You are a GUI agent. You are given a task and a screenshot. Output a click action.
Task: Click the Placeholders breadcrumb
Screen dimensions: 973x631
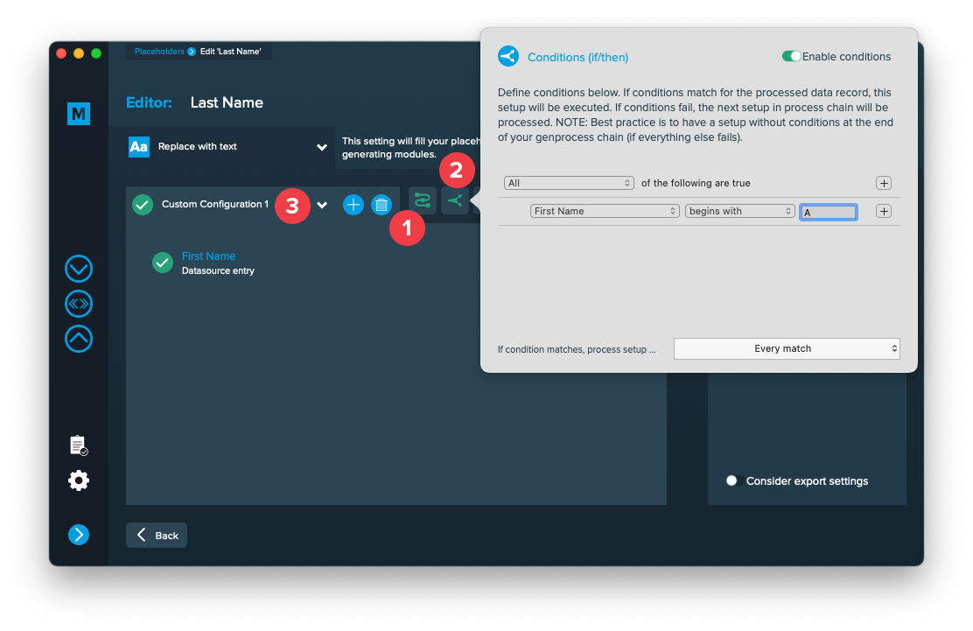pos(159,52)
